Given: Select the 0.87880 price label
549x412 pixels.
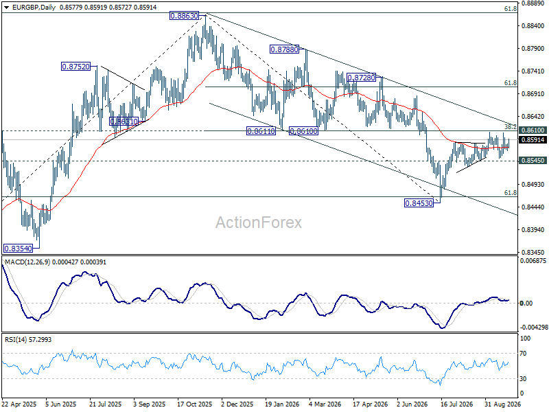Looking at the screenshot, I should (x=284, y=49).
